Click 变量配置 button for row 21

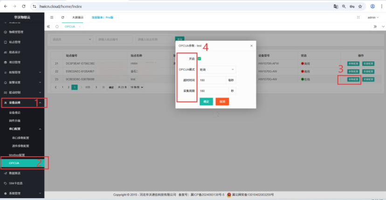coord(368,63)
